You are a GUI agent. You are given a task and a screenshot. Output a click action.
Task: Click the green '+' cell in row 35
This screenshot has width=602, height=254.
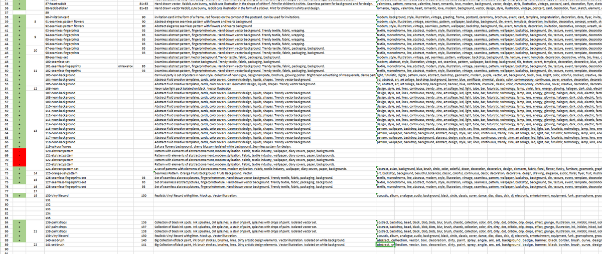pyautogui.click(x=19, y=4)
